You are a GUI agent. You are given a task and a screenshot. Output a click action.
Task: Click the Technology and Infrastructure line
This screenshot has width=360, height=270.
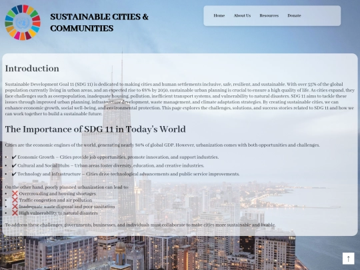point(129,174)
